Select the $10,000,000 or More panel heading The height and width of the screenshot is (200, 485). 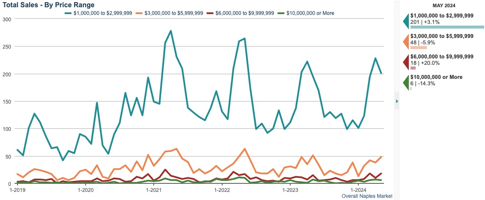pos(437,77)
